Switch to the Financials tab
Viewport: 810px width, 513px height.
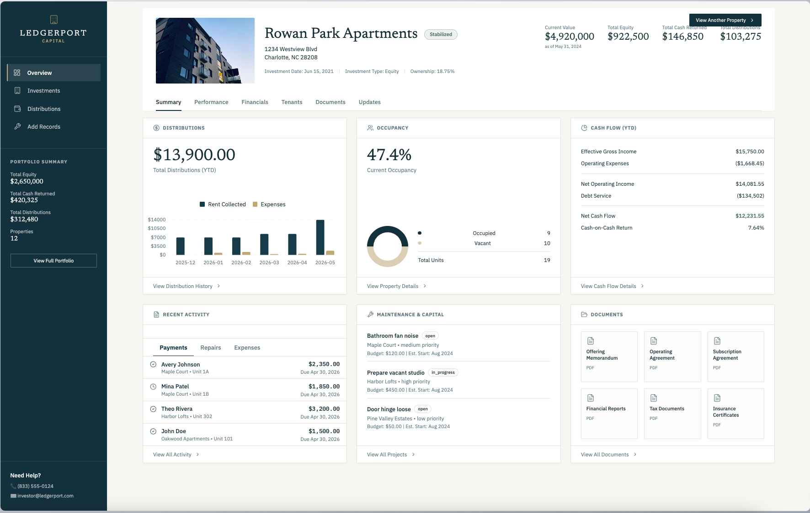click(x=255, y=102)
